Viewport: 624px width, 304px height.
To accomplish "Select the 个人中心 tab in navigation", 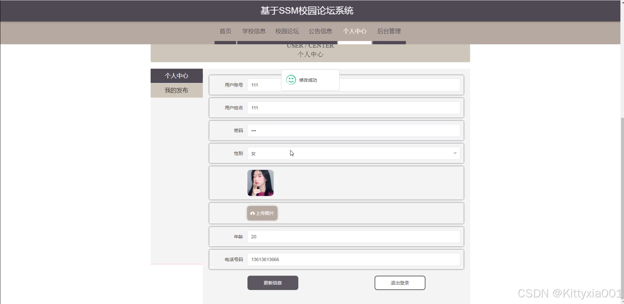I will (x=355, y=31).
